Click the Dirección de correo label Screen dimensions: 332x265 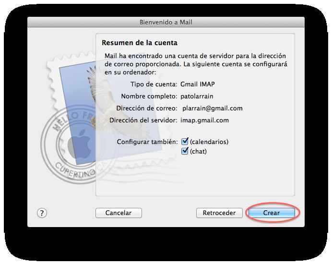[x=147, y=108]
